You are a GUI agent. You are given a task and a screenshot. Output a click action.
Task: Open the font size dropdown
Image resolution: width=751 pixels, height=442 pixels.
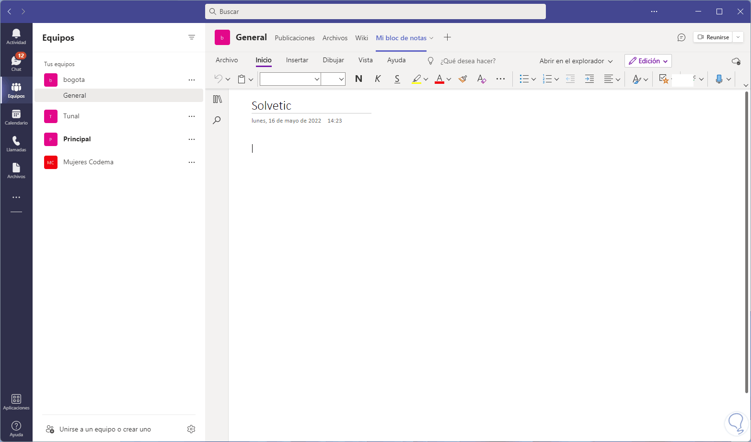point(341,79)
